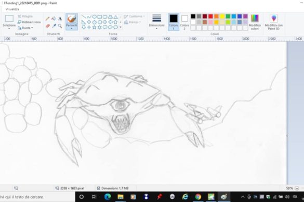Screen dimensions: 304x202
Task: Activate the Color picker eyedropper
Action: pyautogui.click(x=54, y=26)
